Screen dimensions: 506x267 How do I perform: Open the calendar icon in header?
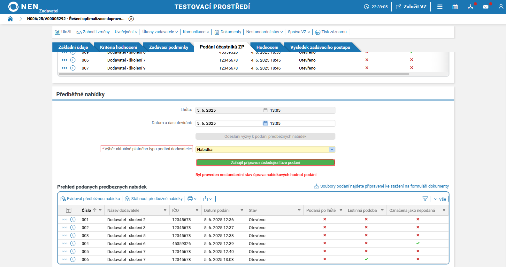pos(455,7)
